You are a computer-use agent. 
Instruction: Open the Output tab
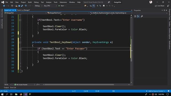(6, 87)
